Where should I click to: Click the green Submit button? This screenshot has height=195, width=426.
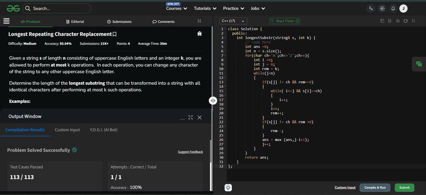[404, 188]
